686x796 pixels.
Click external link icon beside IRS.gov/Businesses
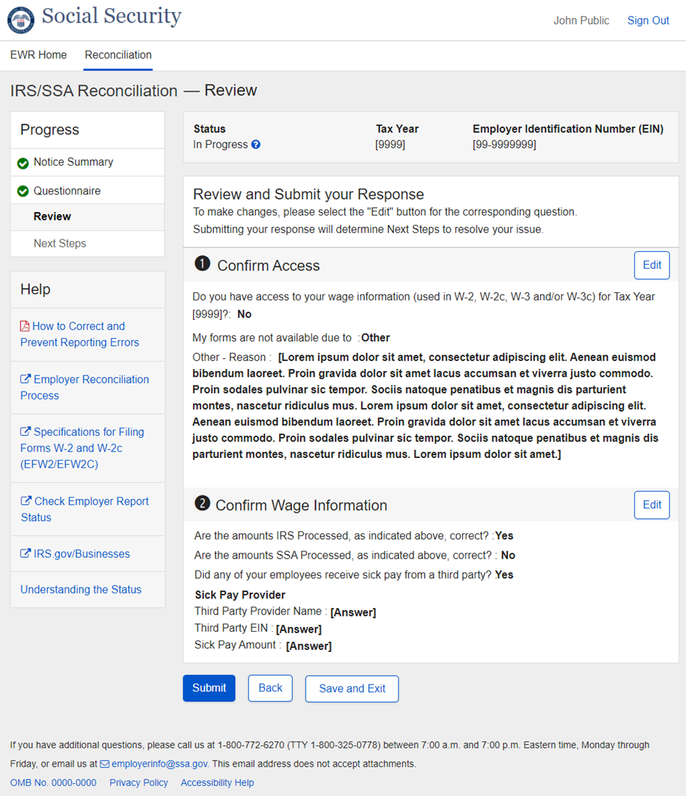coord(25,554)
